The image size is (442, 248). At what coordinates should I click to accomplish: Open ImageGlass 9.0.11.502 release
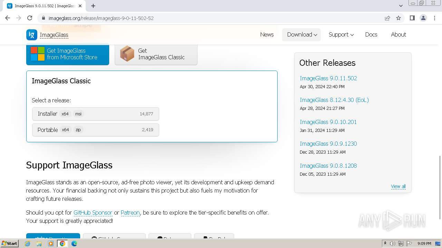pyautogui.click(x=328, y=78)
